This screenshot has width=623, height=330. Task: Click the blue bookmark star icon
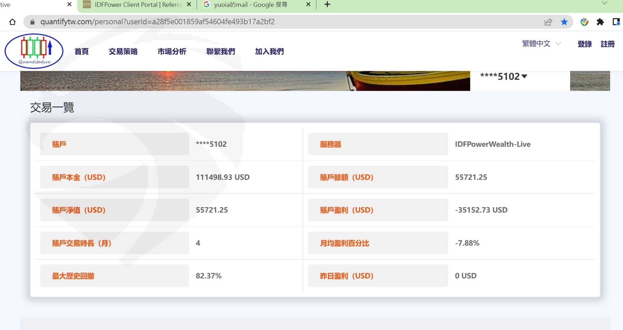click(x=564, y=22)
